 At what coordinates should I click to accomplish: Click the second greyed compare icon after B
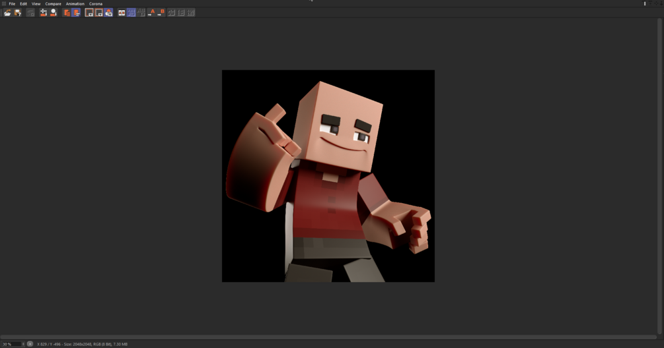tap(181, 13)
